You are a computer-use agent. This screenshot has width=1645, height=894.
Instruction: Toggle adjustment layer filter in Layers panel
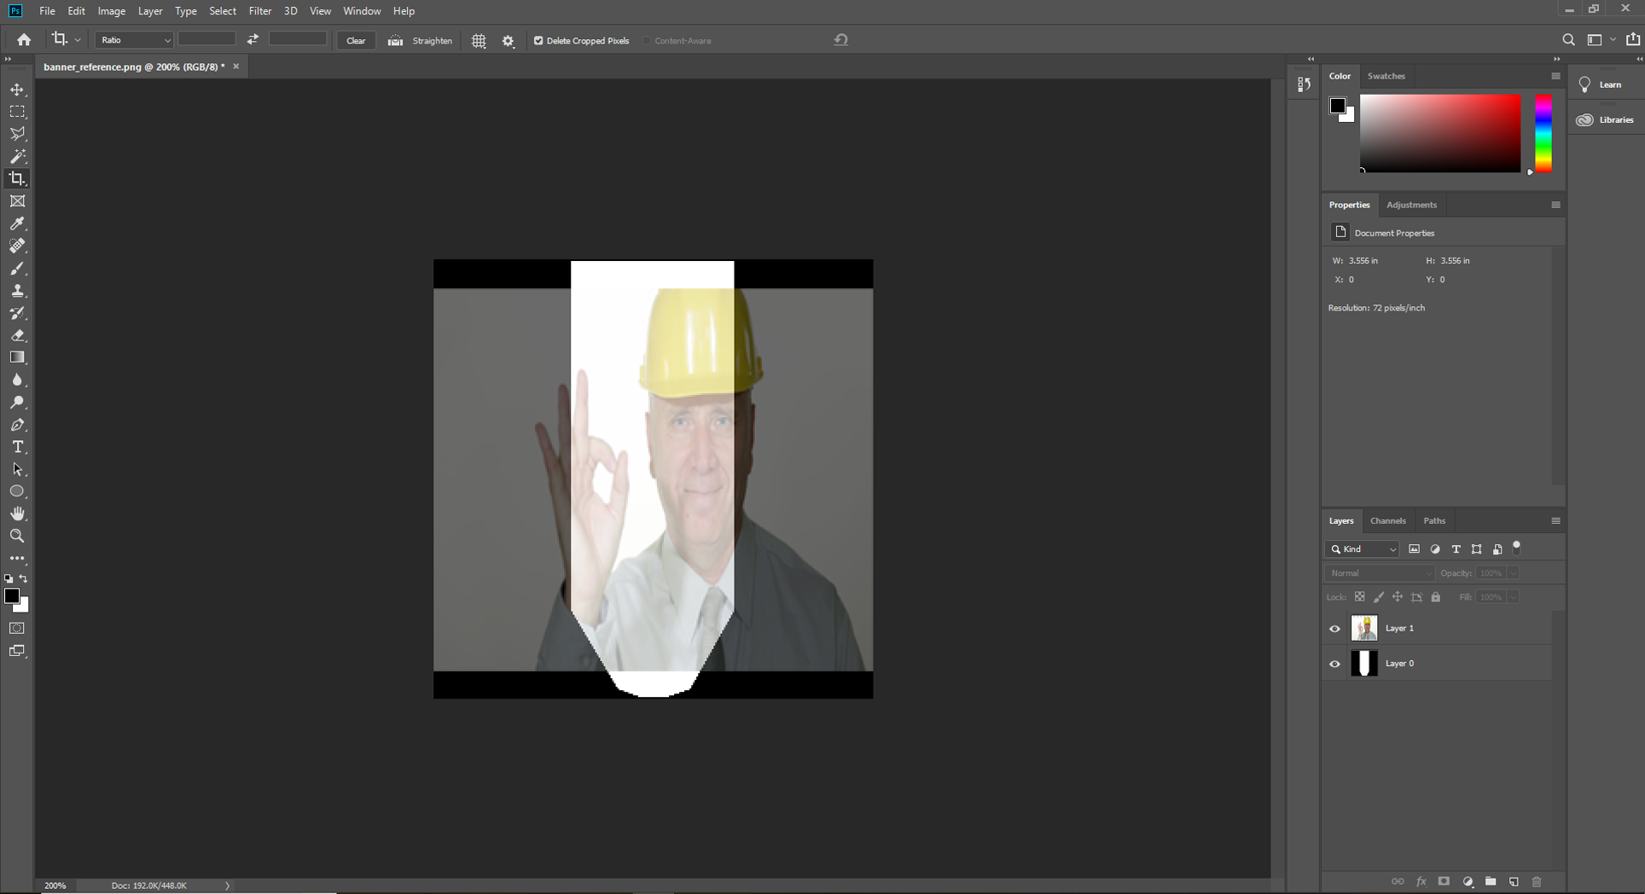tap(1435, 549)
